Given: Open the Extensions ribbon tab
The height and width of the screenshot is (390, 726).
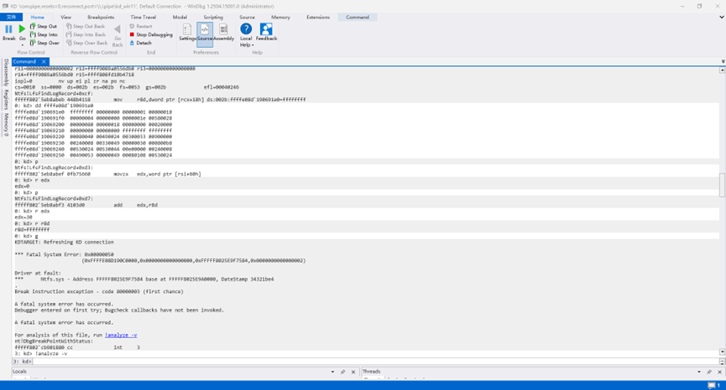Looking at the screenshot, I should [x=318, y=17].
